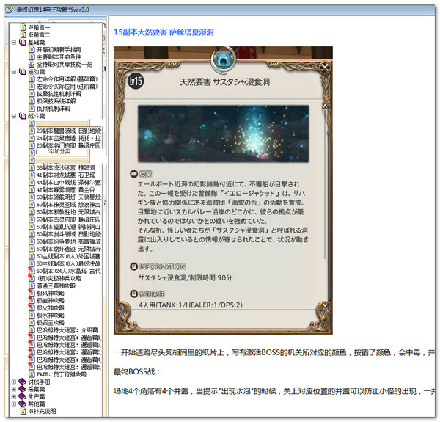Select the 50副本 (24人)水晶塔 topic
440x422 pixels.
[69, 271]
